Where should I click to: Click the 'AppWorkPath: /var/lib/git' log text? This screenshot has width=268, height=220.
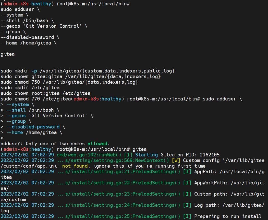click(x=229, y=183)
